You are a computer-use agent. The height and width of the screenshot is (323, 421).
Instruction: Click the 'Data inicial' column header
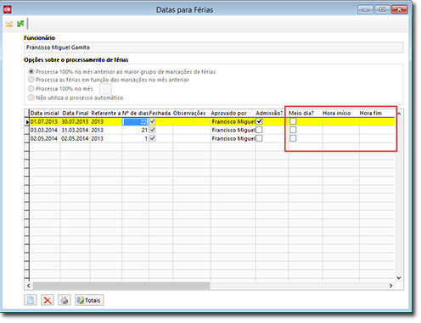tap(45, 113)
